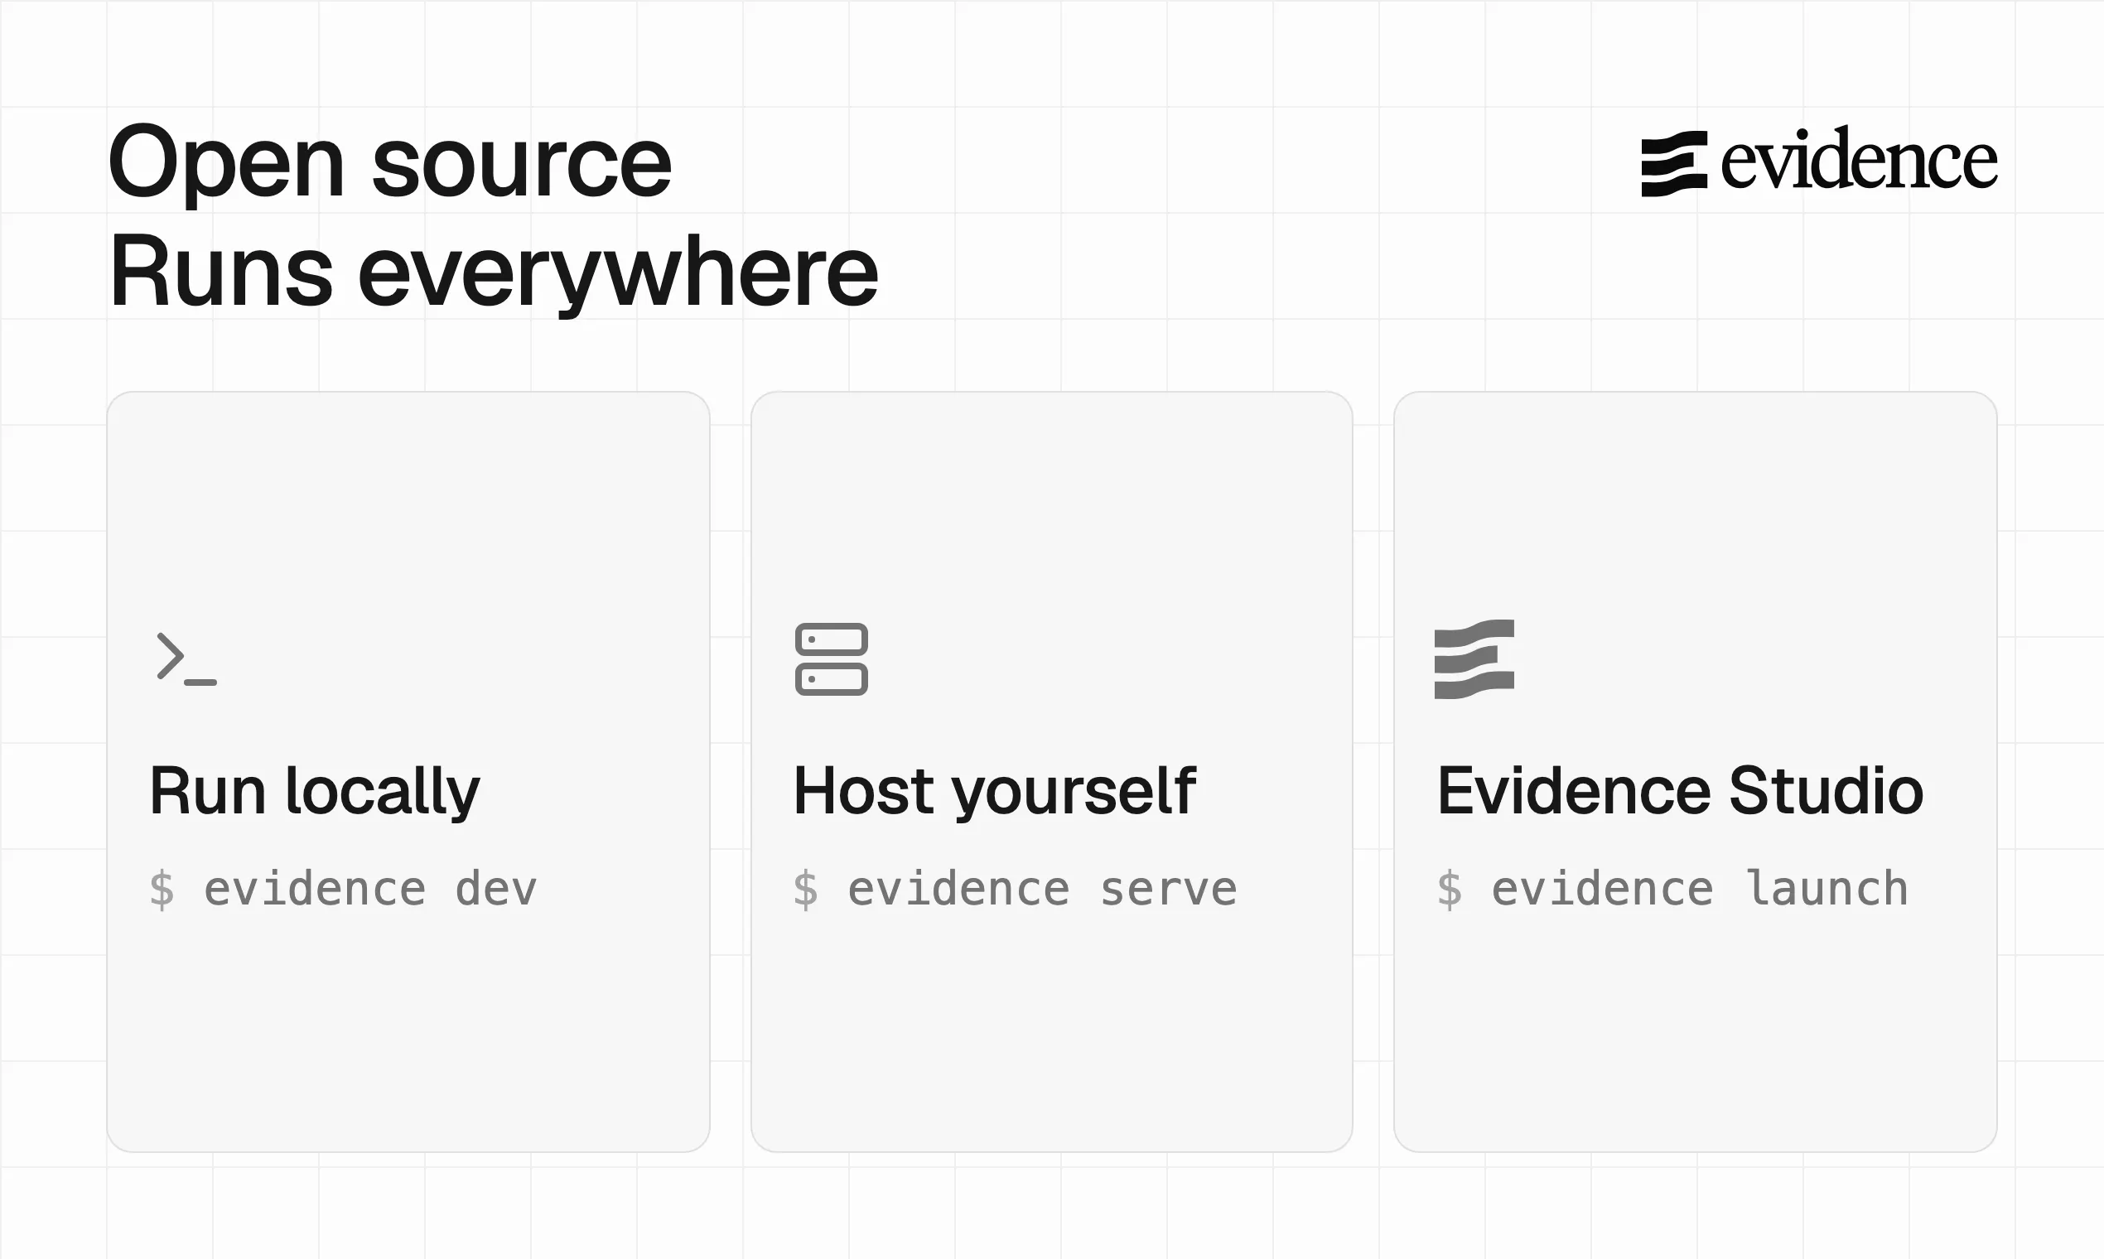Click the server icon above Host yourself
Image resolution: width=2104 pixels, height=1259 pixels.
coord(832,659)
